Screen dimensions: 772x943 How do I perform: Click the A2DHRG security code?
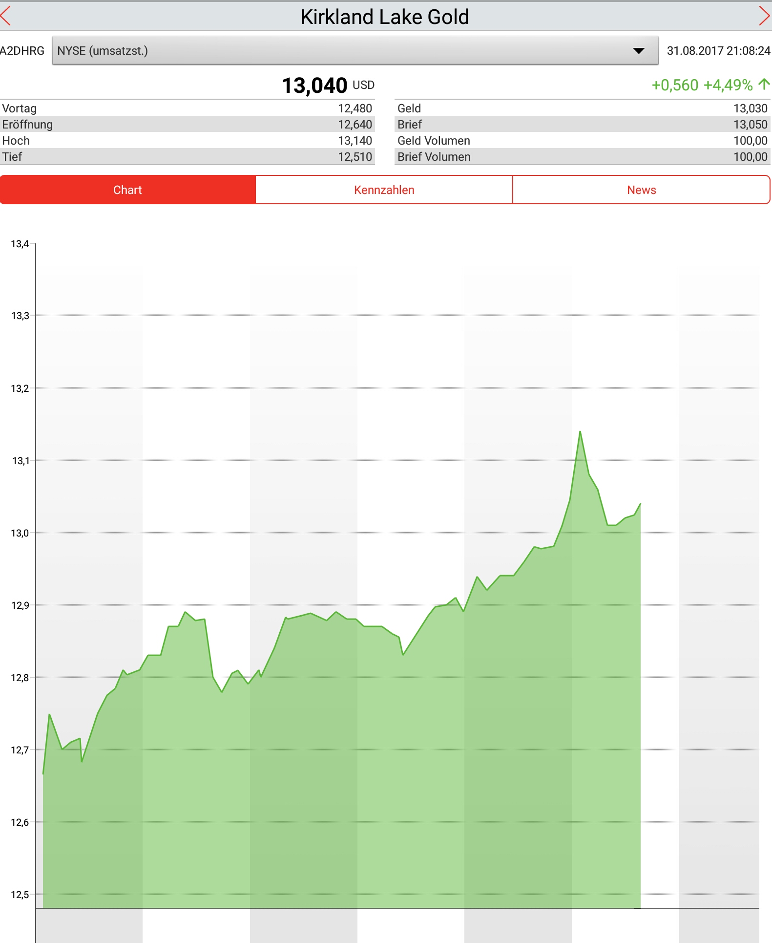tap(22, 51)
